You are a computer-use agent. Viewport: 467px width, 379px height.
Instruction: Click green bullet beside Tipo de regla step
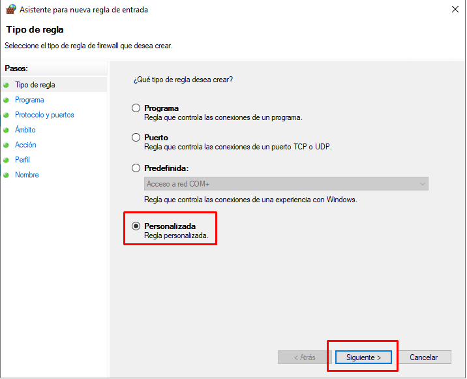pos(6,85)
